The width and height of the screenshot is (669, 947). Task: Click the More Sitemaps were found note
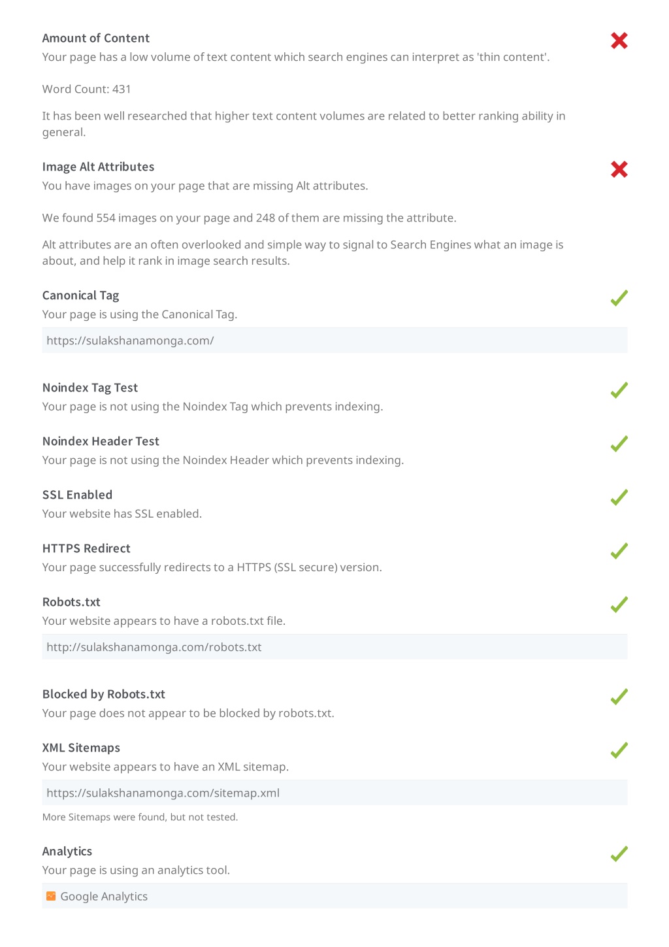click(x=140, y=817)
